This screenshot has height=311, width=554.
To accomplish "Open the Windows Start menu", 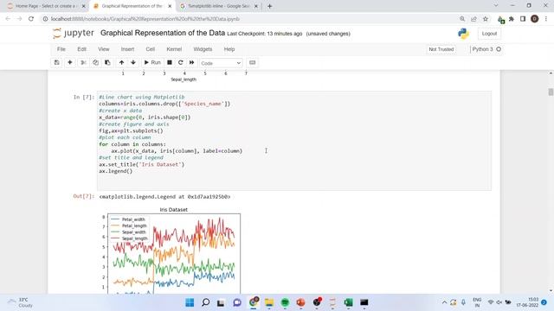I will point(190,302).
